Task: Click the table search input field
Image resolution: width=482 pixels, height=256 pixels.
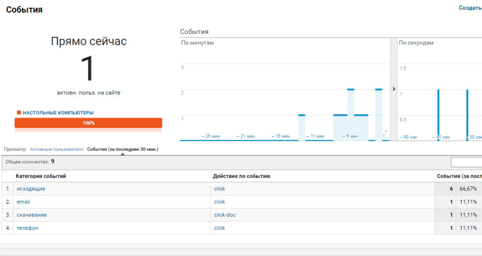Action: 466,162
